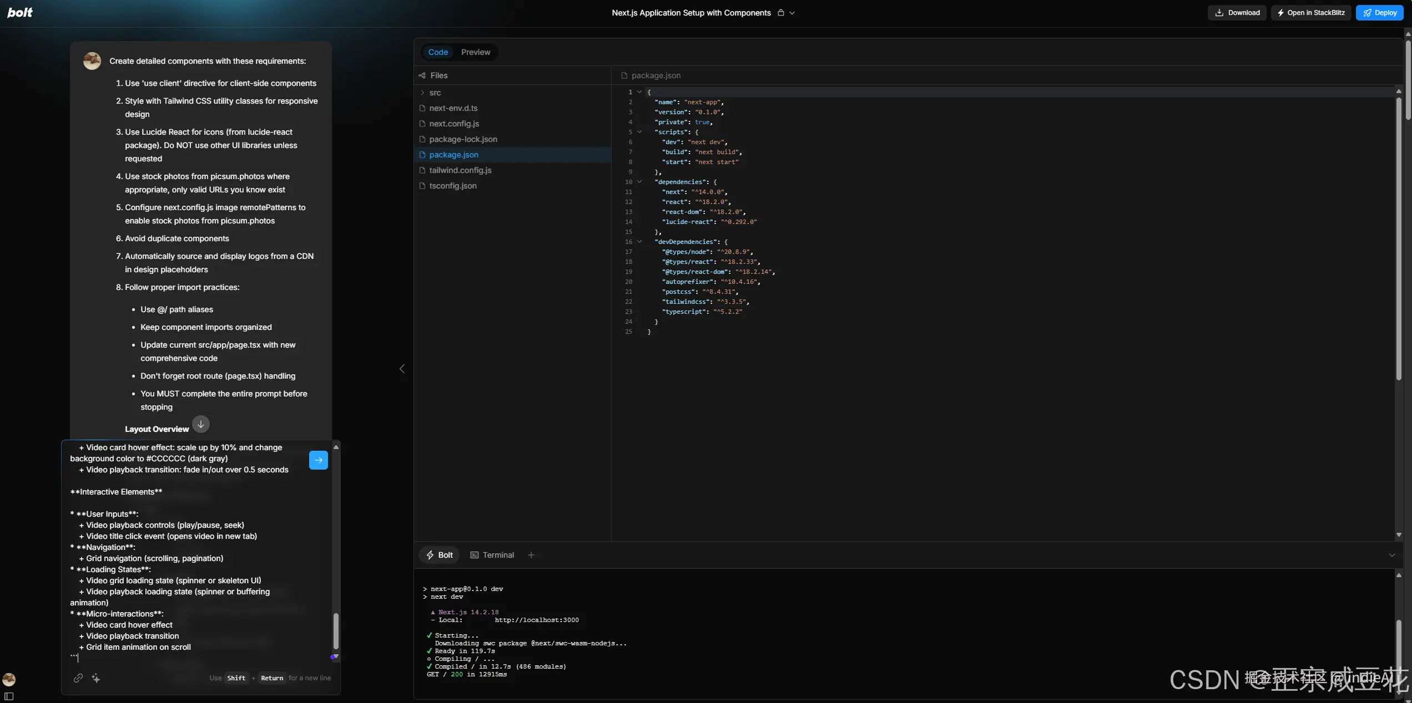The height and width of the screenshot is (703, 1412).
Task: Expand the src folder
Action: point(435,93)
